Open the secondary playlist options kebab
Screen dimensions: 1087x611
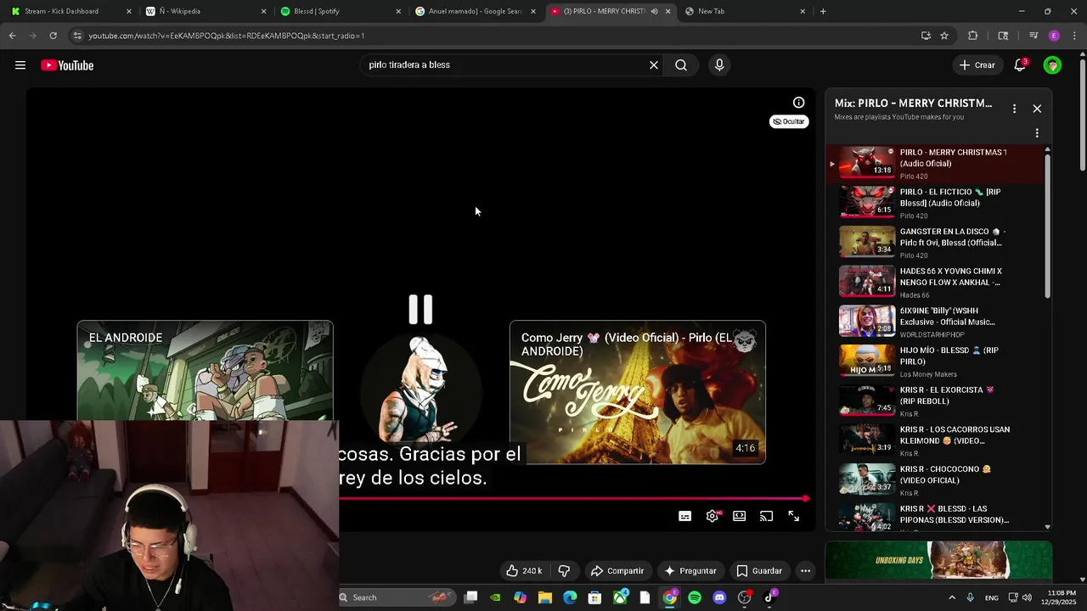tap(1037, 133)
